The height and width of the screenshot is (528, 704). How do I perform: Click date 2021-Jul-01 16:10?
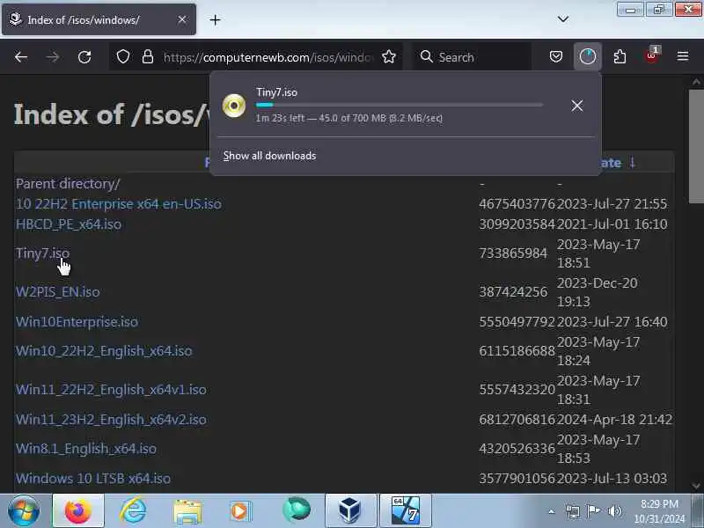pyautogui.click(x=612, y=224)
